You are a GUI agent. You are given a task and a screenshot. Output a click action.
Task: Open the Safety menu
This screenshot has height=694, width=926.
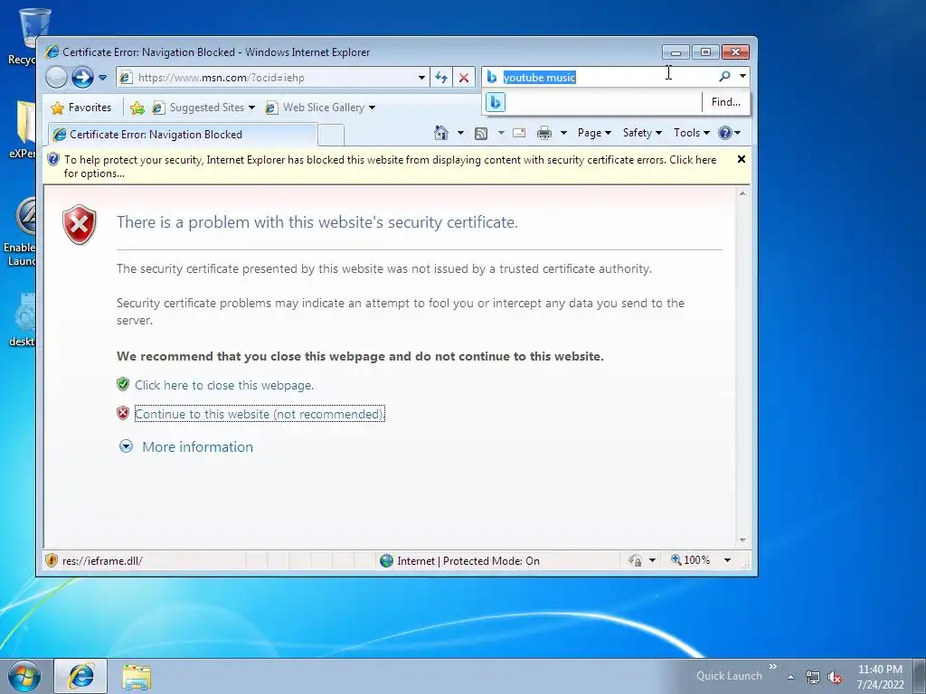pos(642,133)
